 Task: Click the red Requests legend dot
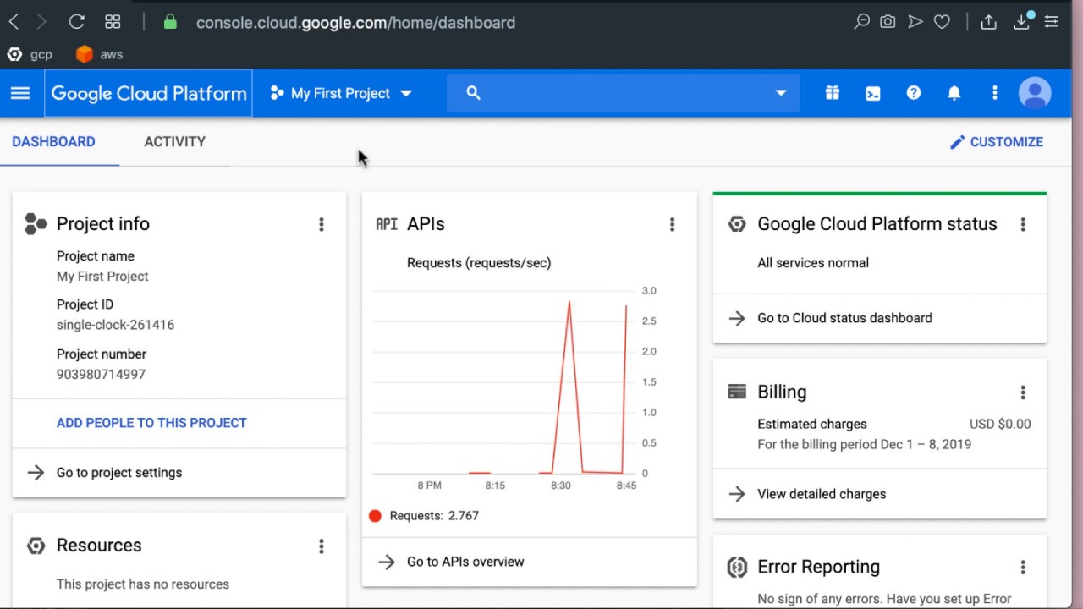point(375,516)
